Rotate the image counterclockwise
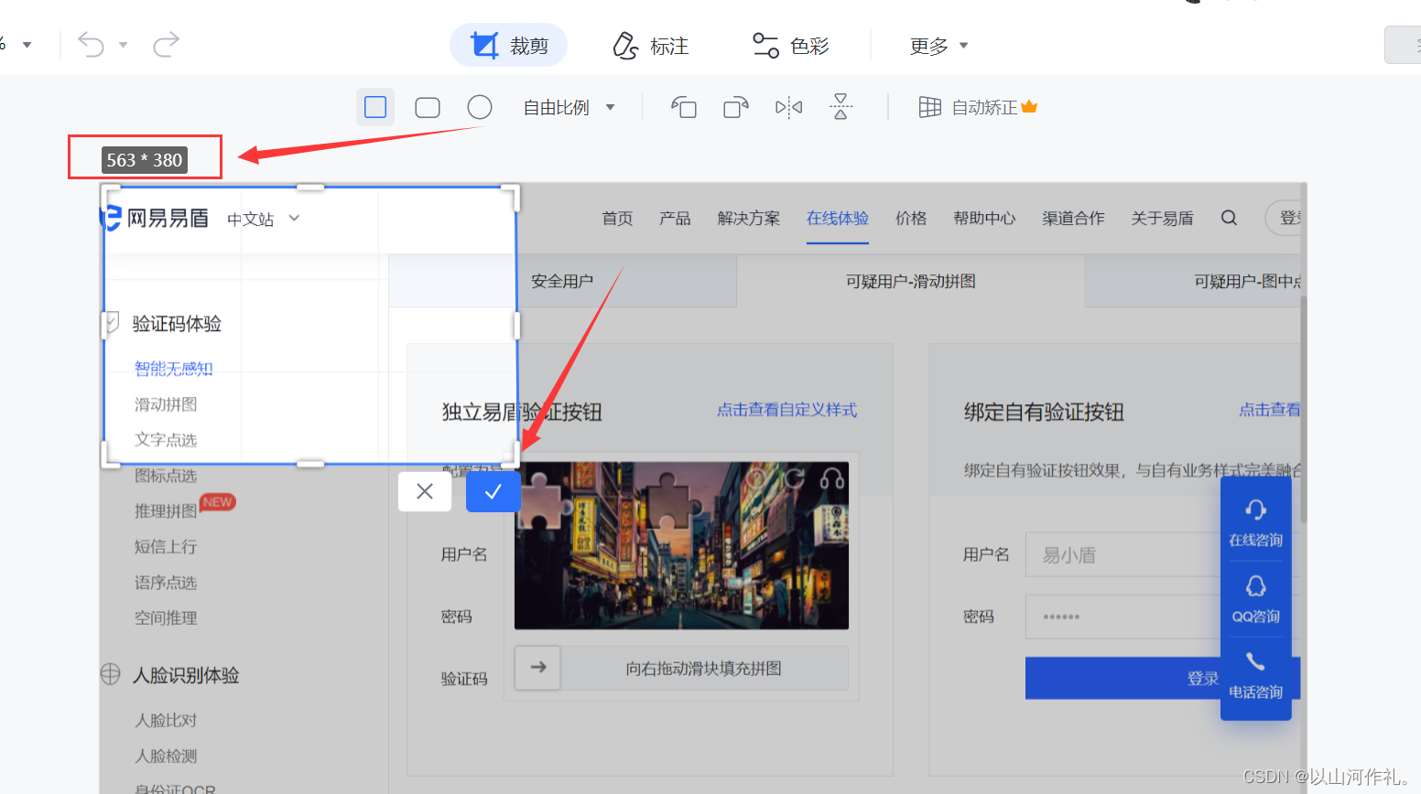 pos(684,108)
